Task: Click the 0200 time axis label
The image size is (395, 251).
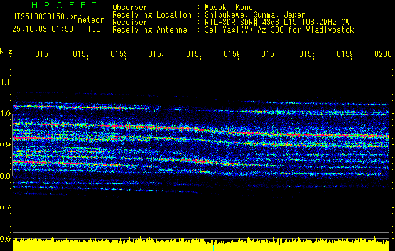Action: [x=383, y=54]
